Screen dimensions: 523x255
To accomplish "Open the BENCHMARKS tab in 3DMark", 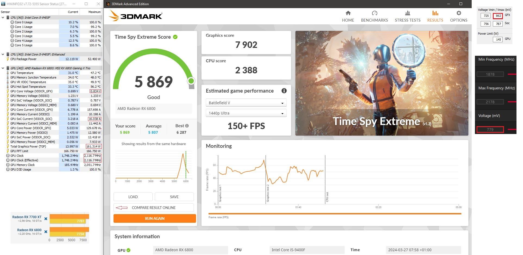I will tap(374, 17).
